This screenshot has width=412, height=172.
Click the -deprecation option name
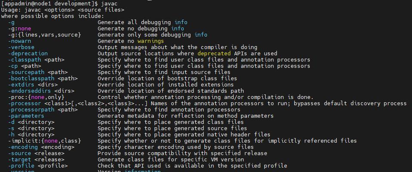coord(28,54)
